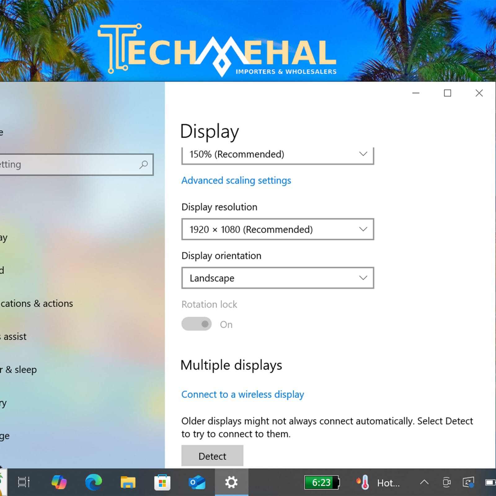
Task: Click the Meet Now camera tray icon
Action: 446,482
